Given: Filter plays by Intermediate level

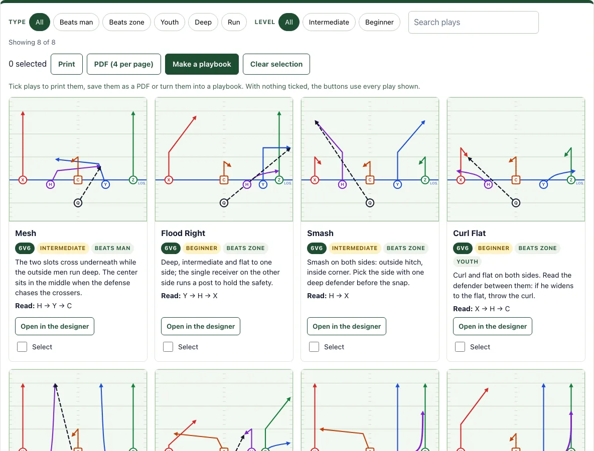Looking at the screenshot, I should point(329,23).
